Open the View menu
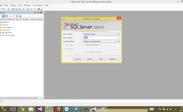183x112 pixels. 6,5
